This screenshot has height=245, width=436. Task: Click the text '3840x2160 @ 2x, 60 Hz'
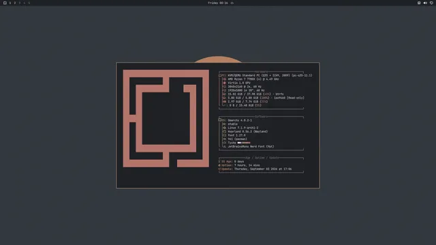[x=245, y=86]
